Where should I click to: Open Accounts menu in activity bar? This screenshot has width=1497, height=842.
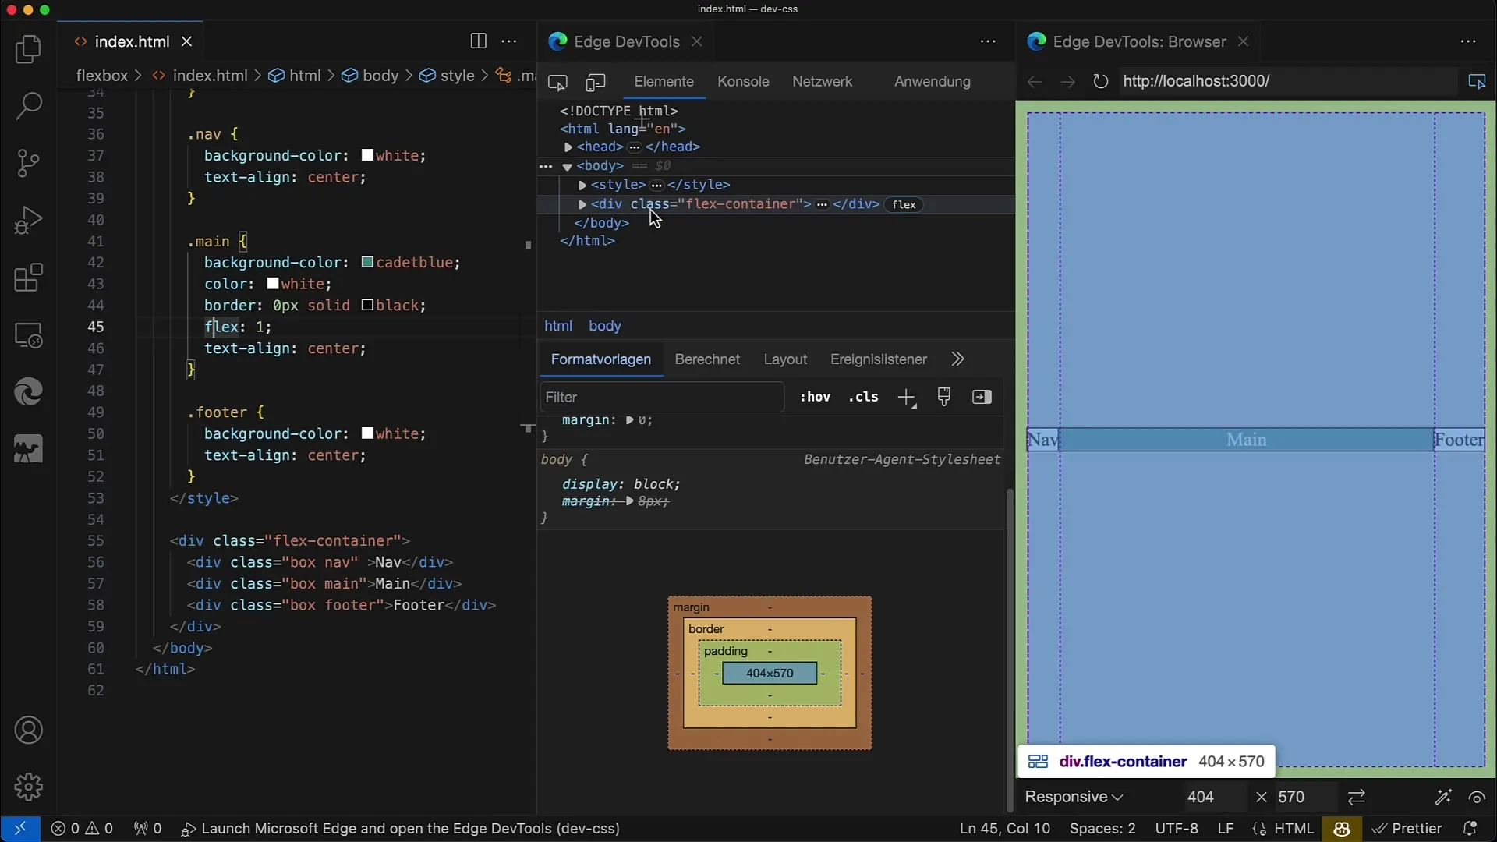pos(28,731)
